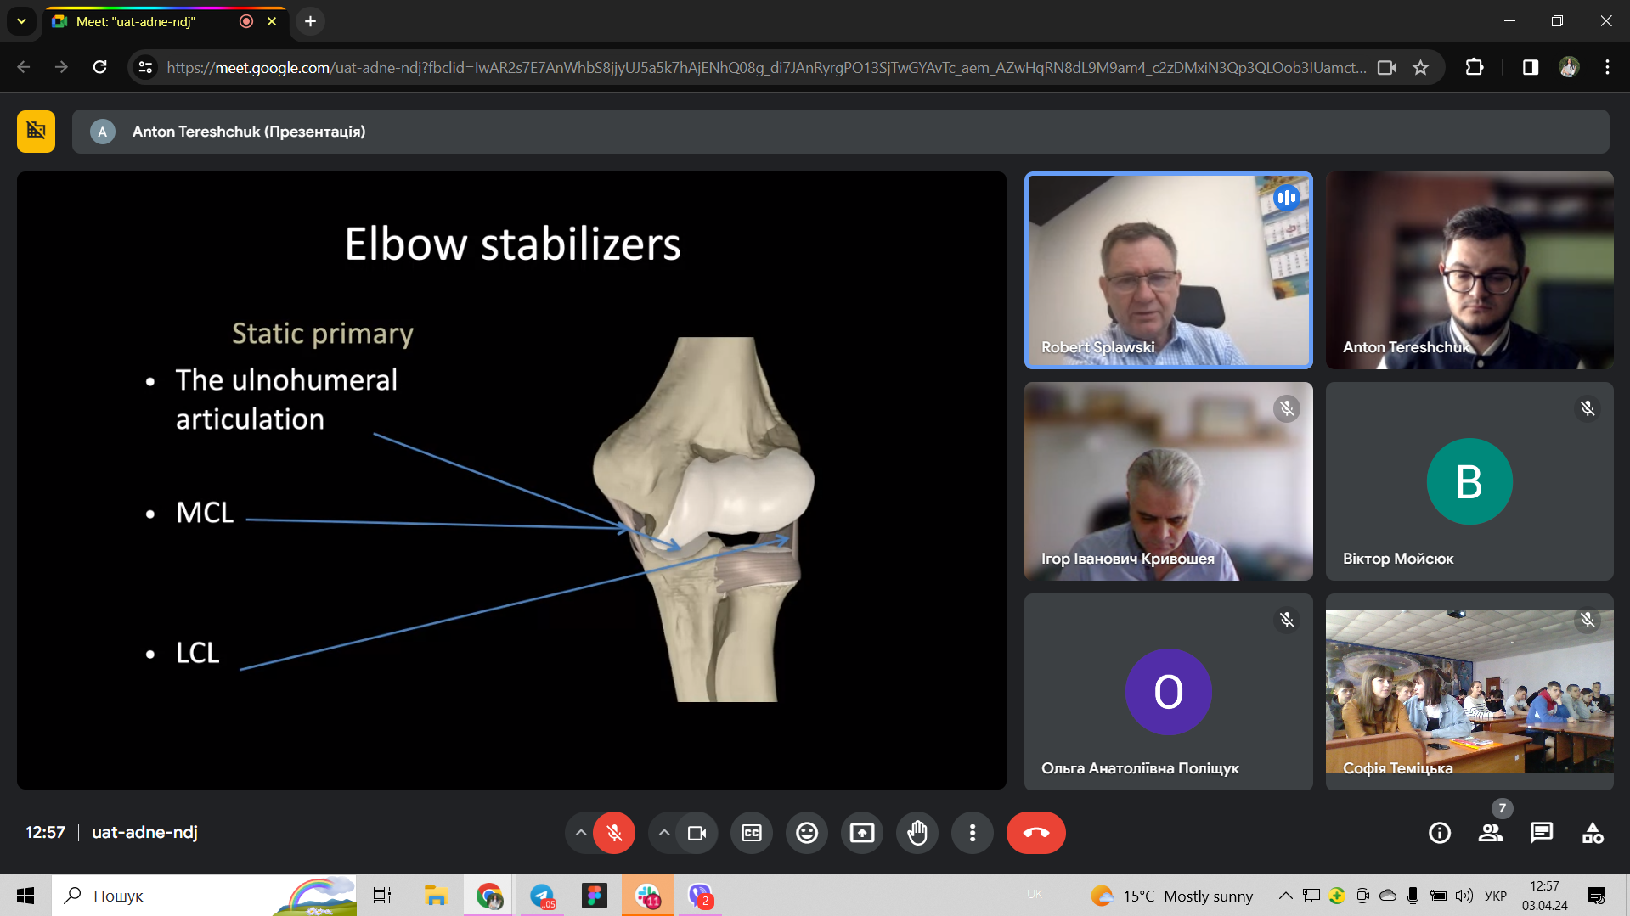Select Ольга Анатоліївна Поліщук participant tile

coord(1168,692)
